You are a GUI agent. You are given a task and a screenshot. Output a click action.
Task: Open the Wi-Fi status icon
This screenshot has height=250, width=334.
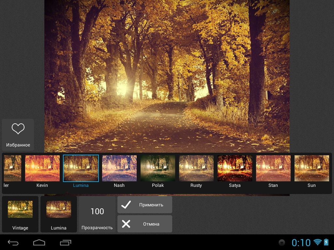point(318,242)
